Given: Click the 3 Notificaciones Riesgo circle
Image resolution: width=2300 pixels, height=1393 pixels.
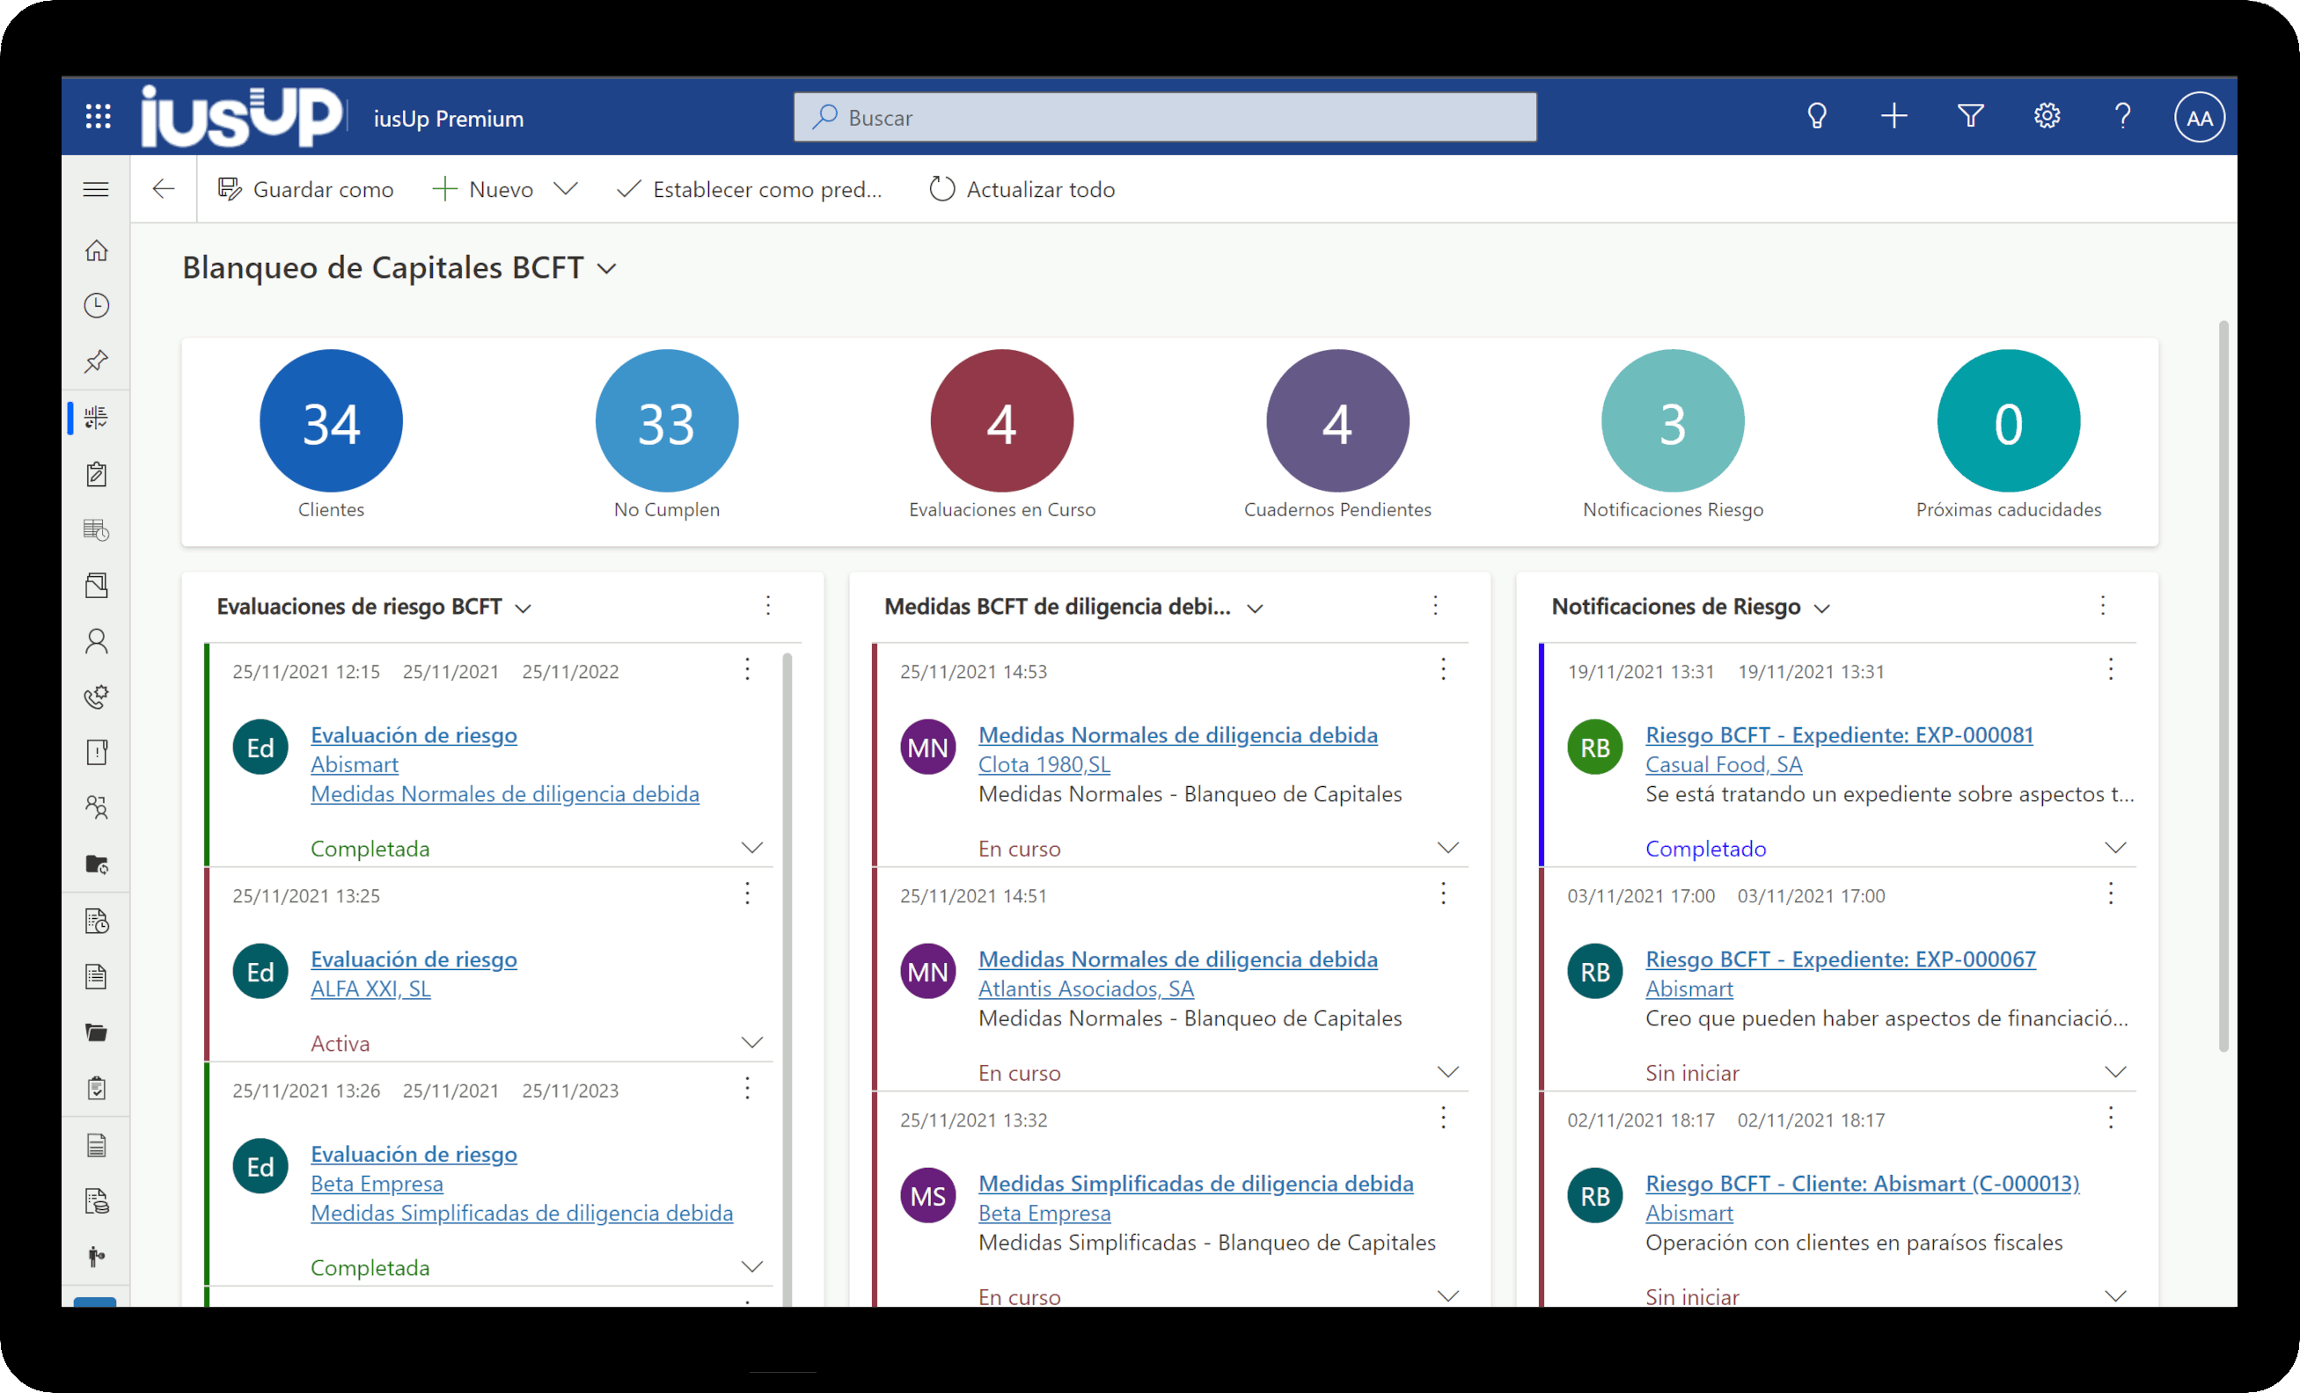Looking at the screenshot, I should (1673, 420).
